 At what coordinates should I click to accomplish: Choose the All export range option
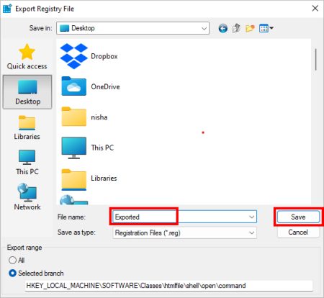17,260
